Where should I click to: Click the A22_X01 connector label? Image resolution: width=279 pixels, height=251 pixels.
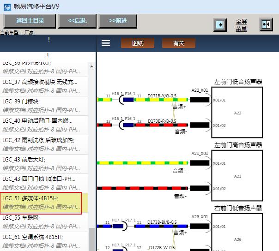coord(200,90)
